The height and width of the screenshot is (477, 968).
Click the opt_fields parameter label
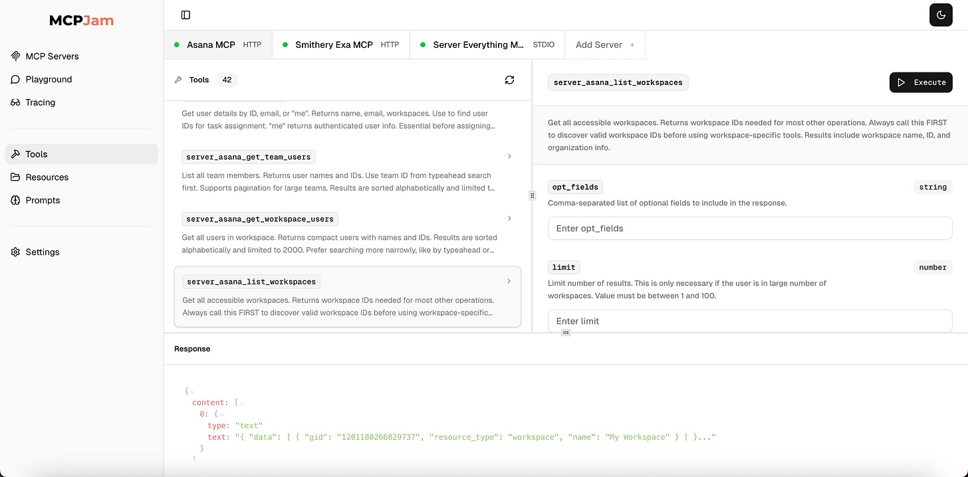(575, 187)
